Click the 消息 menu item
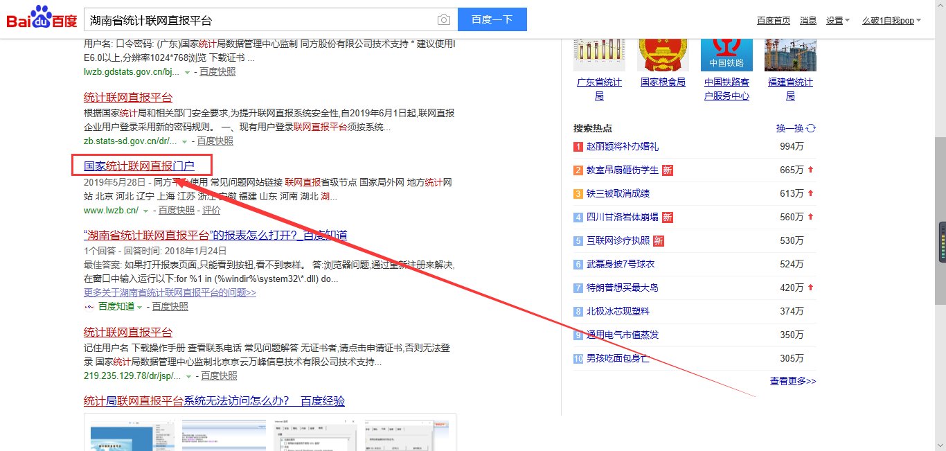This screenshot has height=451, width=946. (x=807, y=20)
